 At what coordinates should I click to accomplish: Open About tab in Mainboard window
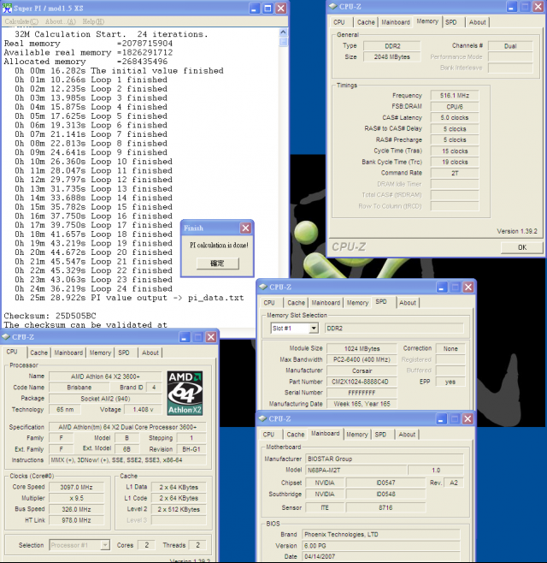[407, 435]
